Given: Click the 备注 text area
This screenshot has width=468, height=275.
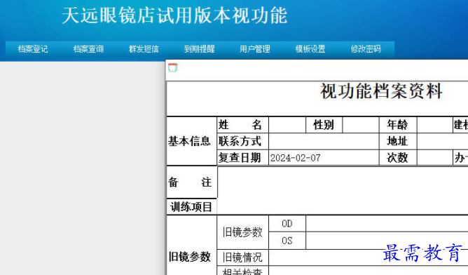Looking at the screenshot, I should point(343,182).
